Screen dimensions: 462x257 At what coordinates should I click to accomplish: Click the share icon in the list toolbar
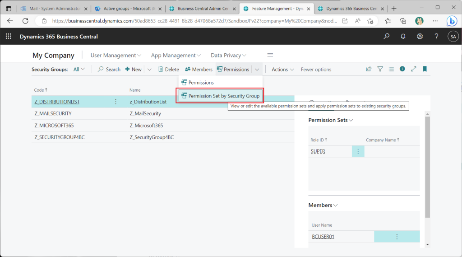click(x=369, y=69)
